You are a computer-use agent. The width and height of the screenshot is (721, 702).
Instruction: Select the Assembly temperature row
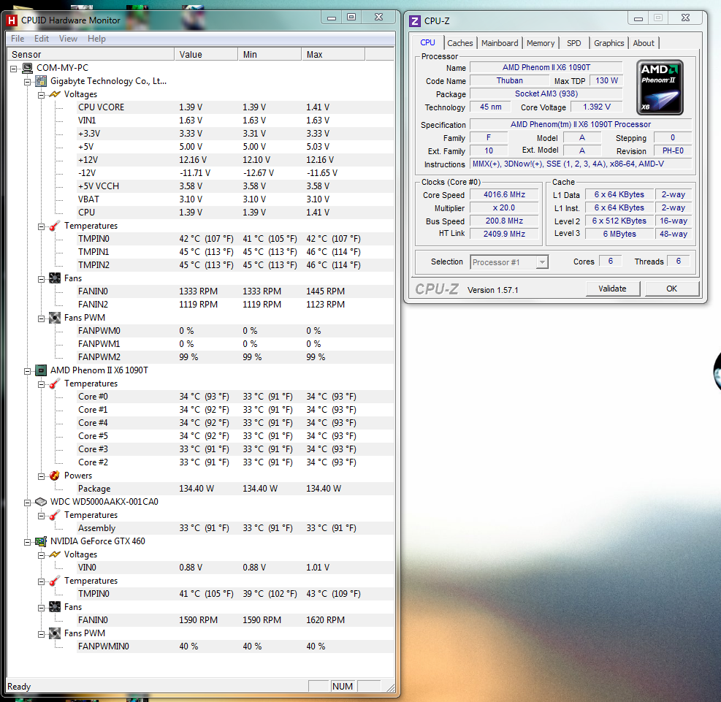[235, 528]
